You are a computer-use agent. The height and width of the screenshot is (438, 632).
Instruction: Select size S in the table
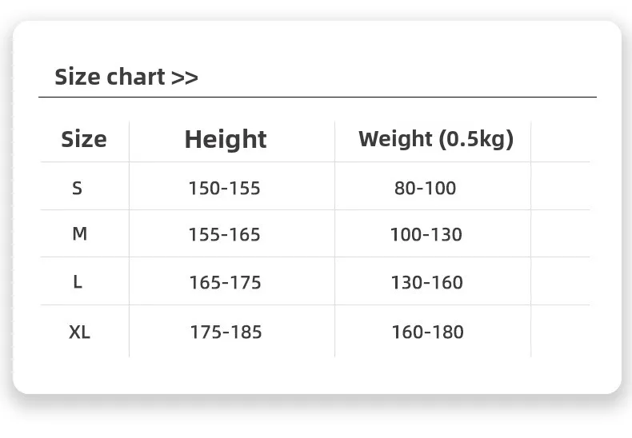click(x=78, y=188)
